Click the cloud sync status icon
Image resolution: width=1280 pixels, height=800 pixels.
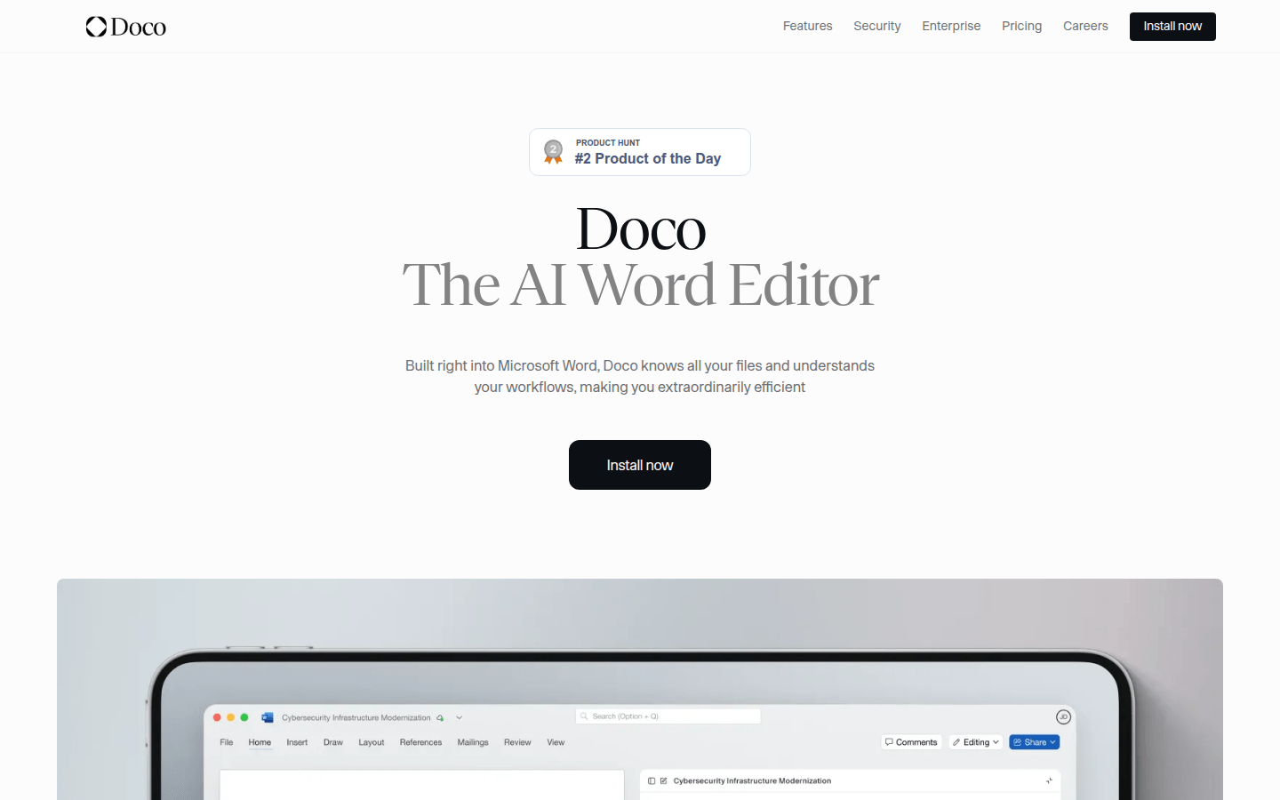(x=440, y=718)
